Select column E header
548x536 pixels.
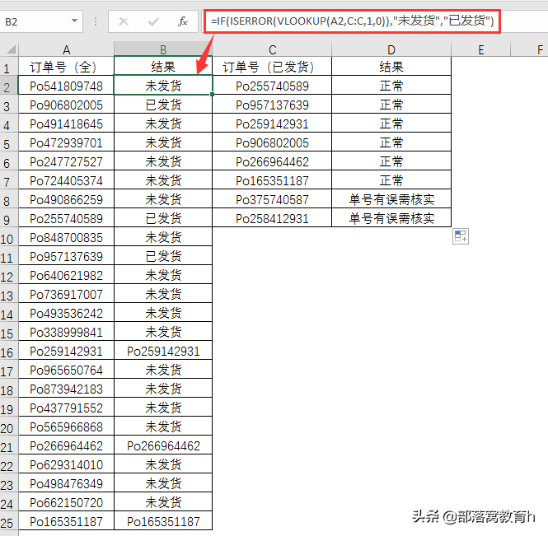tap(481, 49)
